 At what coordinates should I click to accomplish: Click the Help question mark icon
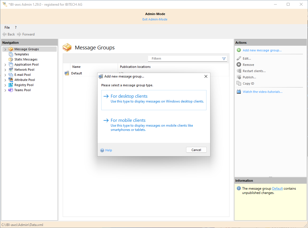[x=102, y=150]
